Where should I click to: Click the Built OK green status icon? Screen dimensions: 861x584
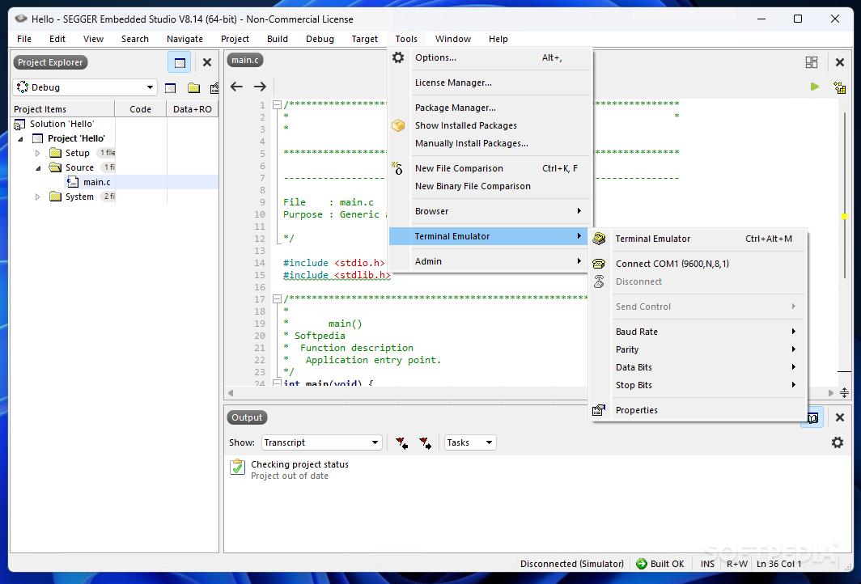click(x=642, y=563)
